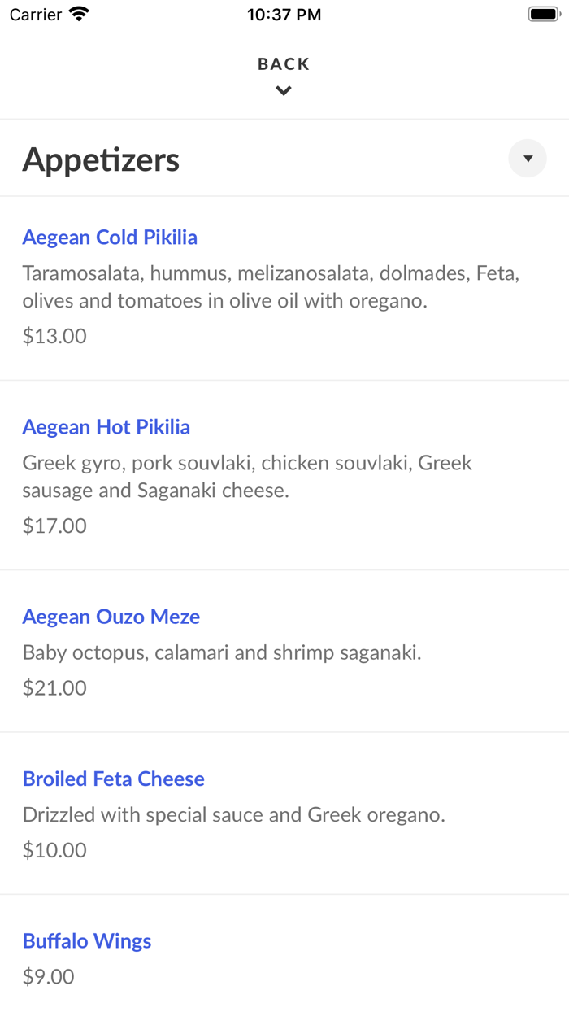Collapse the Appetizers section via its chevron icon
This screenshot has height=1012, width=569.
click(x=528, y=159)
